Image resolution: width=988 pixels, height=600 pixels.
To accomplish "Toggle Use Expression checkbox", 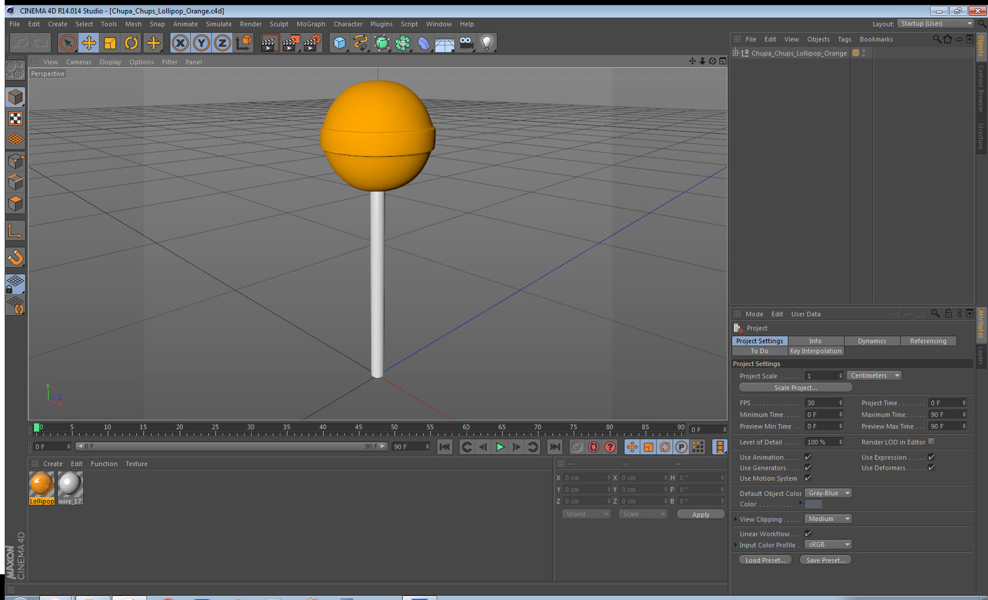I will (931, 457).
